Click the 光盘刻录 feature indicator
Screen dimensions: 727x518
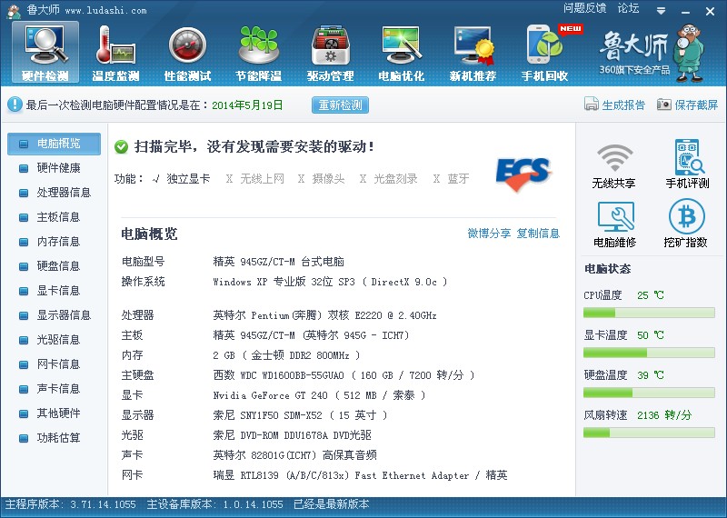pos(389,178)
